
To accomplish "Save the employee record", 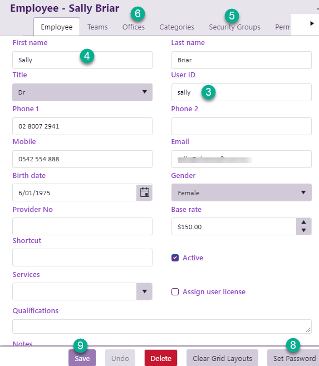I will pos(82,358).
